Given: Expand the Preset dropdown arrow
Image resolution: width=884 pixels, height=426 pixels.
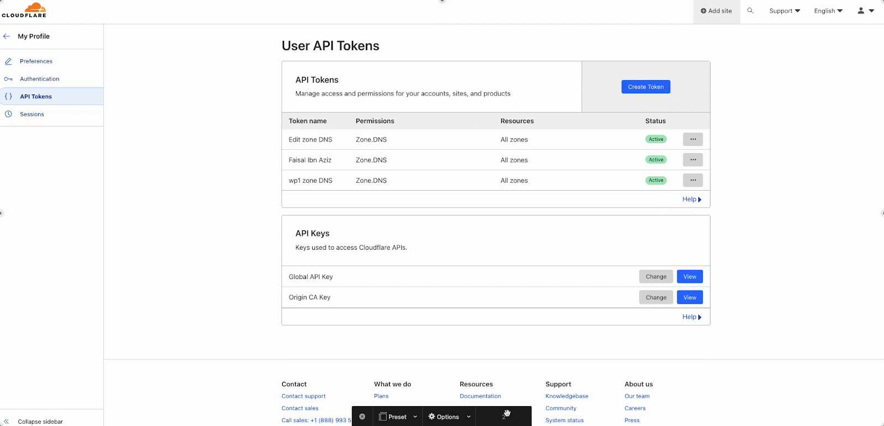Looking at the screenshot, I should pos(415,417).
